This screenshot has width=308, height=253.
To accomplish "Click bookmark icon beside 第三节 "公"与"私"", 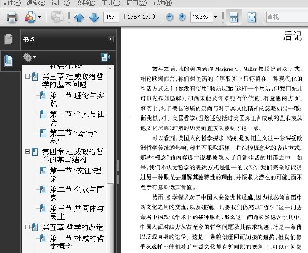I will point(43,133).
